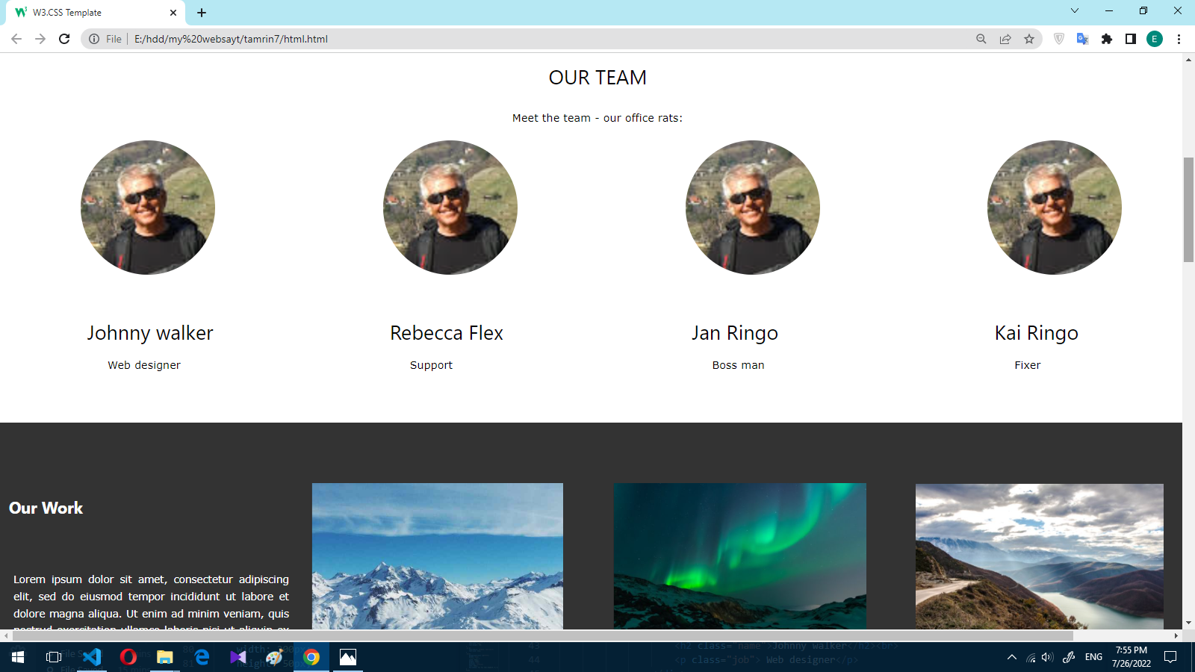Screen dimensions: 1195x672
Task: Open the profile avatar E
Action: (1155, 39)
